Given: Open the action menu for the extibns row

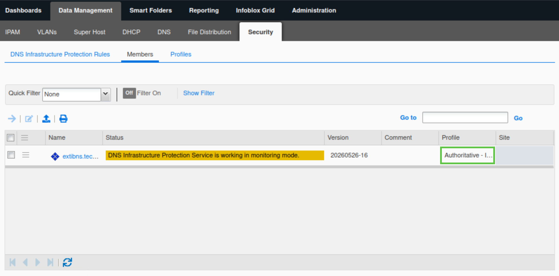Looking at the screenshot, I should (26, 155).
